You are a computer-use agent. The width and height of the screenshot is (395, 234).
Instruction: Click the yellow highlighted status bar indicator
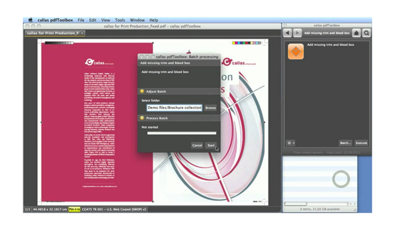click(x=74, y=210)
